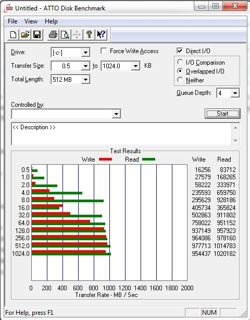
Task: Click the NUM indicator in status bar
Action: [209, 313]
